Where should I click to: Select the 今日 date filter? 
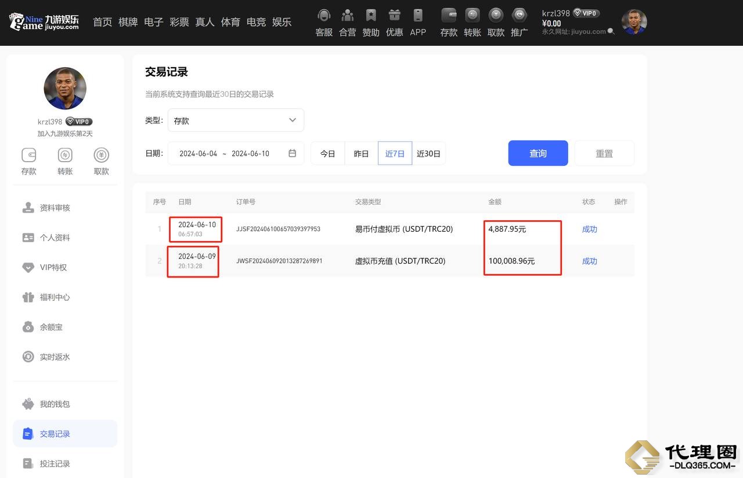tap(328, 154)
